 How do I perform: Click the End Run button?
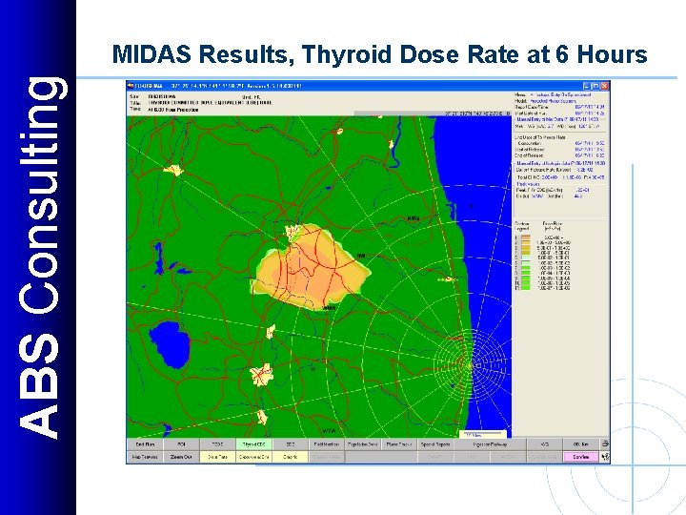pos(145,444)
